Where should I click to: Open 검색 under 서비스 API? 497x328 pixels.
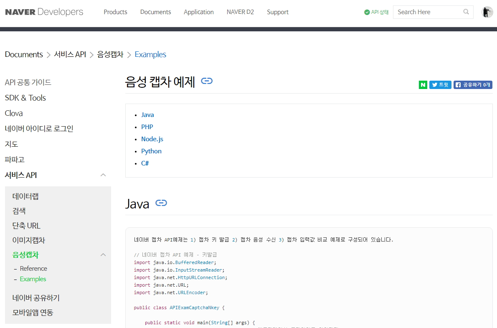(19, 211)
